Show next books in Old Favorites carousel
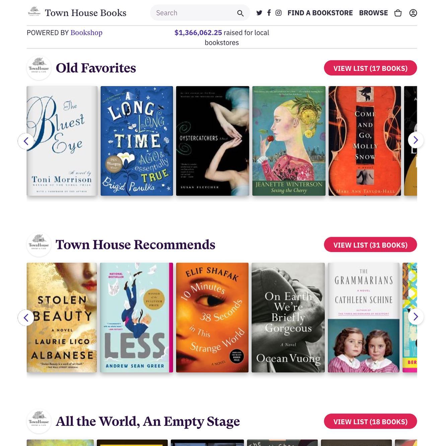 tap(416, 140)
